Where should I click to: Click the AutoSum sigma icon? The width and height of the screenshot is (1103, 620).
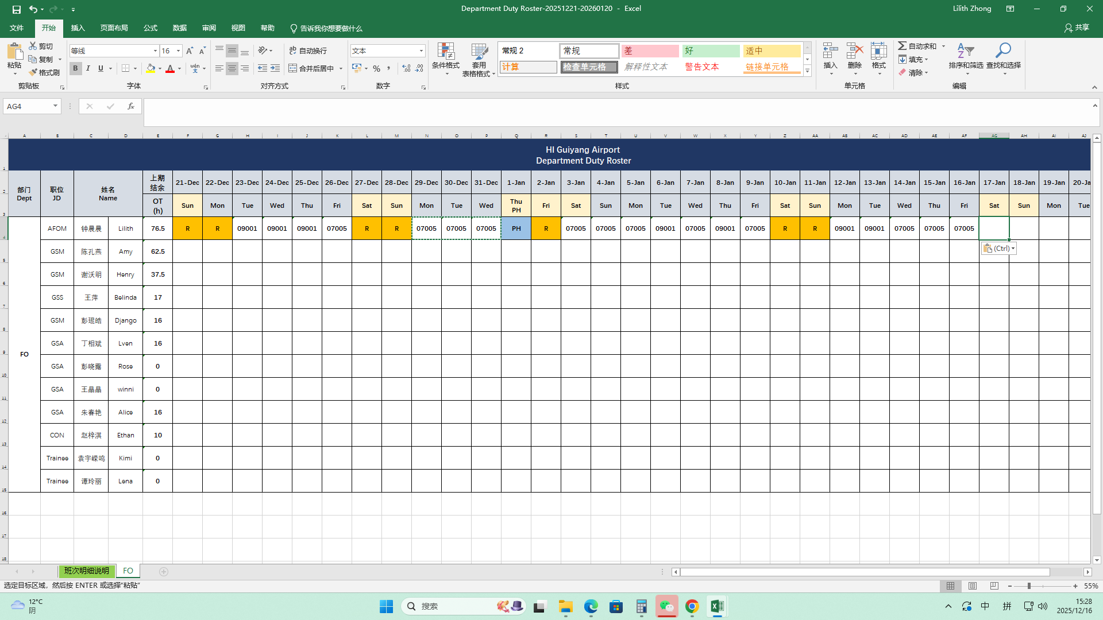(903, 46)
